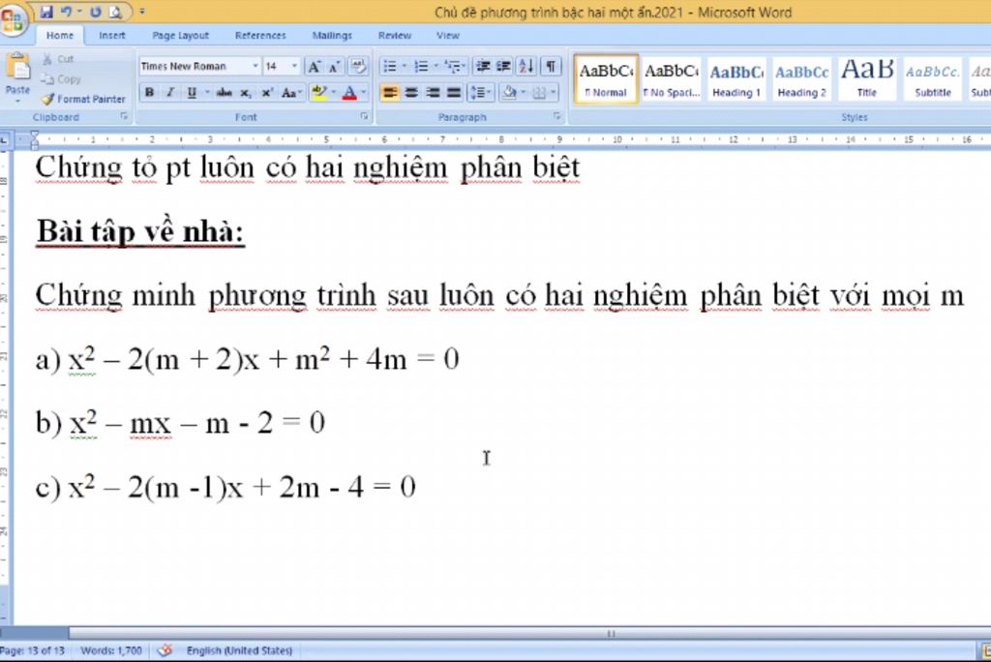
Task: Align text right
Action: (433, 93)
